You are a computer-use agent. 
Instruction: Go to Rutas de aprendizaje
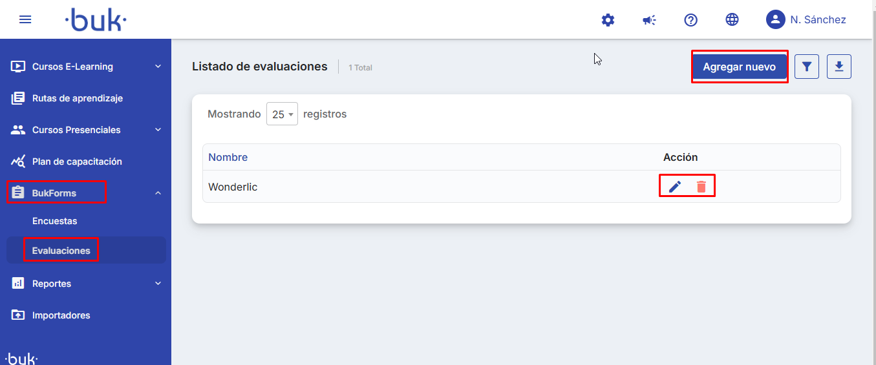(x=78, y=98)
